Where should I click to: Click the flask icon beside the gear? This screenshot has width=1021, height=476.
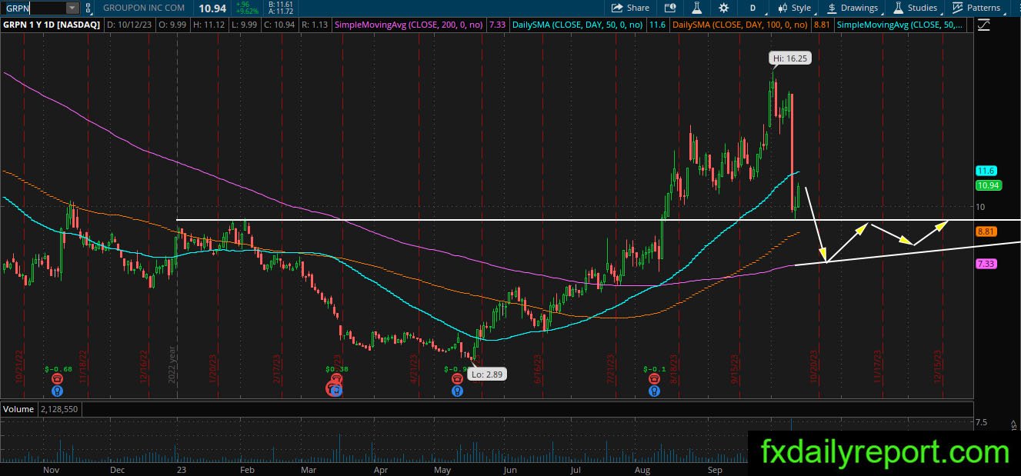point(696,8)
